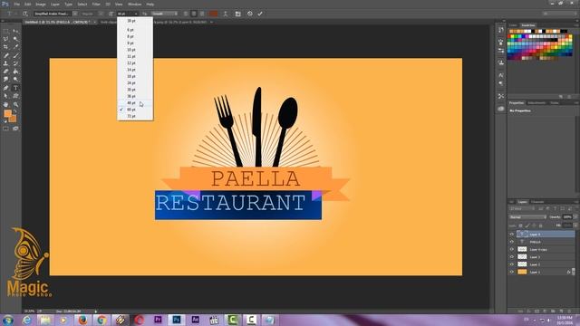This screenshot has width=580, height=326.
Task: Open the Fill value dropdown arrow
Action: [x=575, y=225]
